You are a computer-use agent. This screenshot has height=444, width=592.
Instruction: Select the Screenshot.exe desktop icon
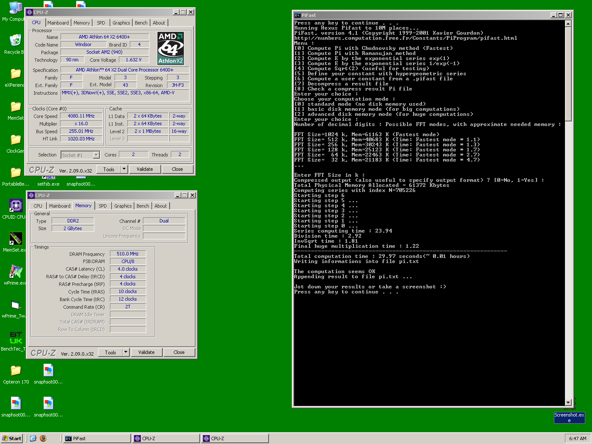pos(569,417)
